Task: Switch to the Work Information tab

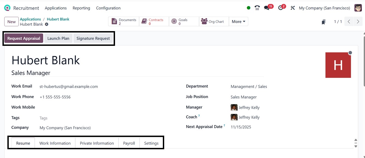Action: point(55,143)
